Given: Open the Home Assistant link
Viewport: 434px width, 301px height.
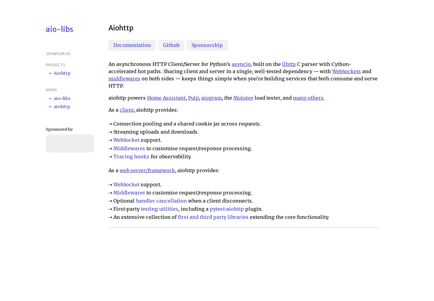Looking at the screenshot, I should tap(166, 98).
